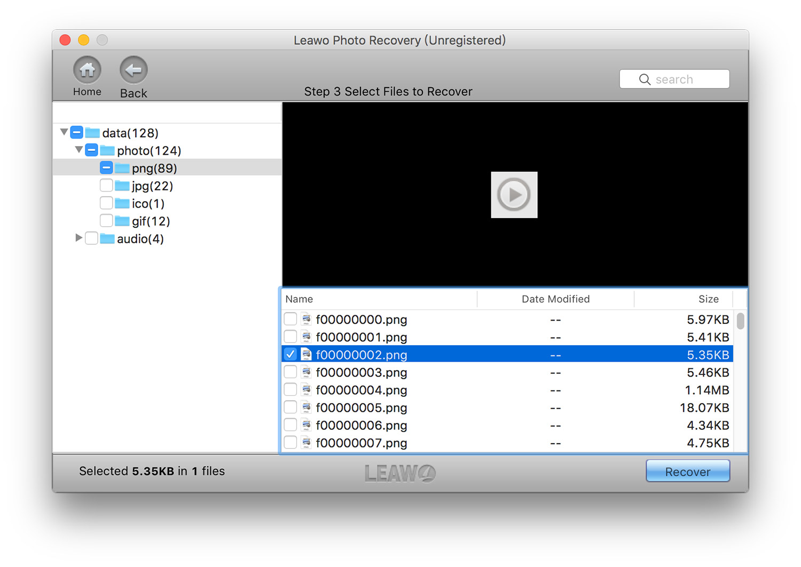Collapse the photo(124) folder
This screenshot has width=801, height=567.
click(79, 149)
